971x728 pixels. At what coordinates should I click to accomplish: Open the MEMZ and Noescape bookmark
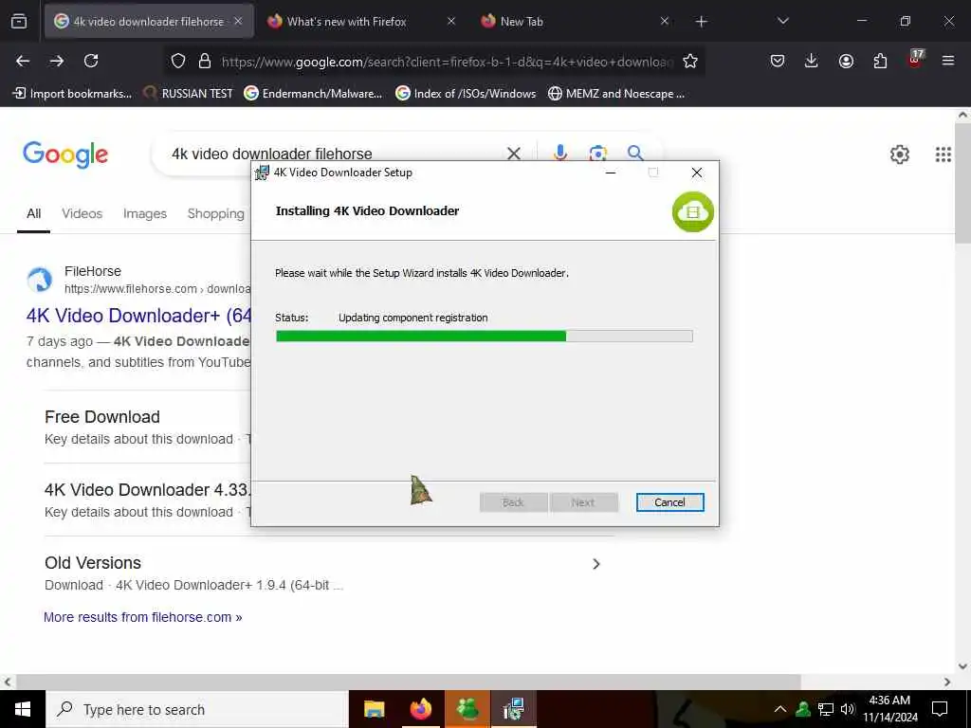616,94
